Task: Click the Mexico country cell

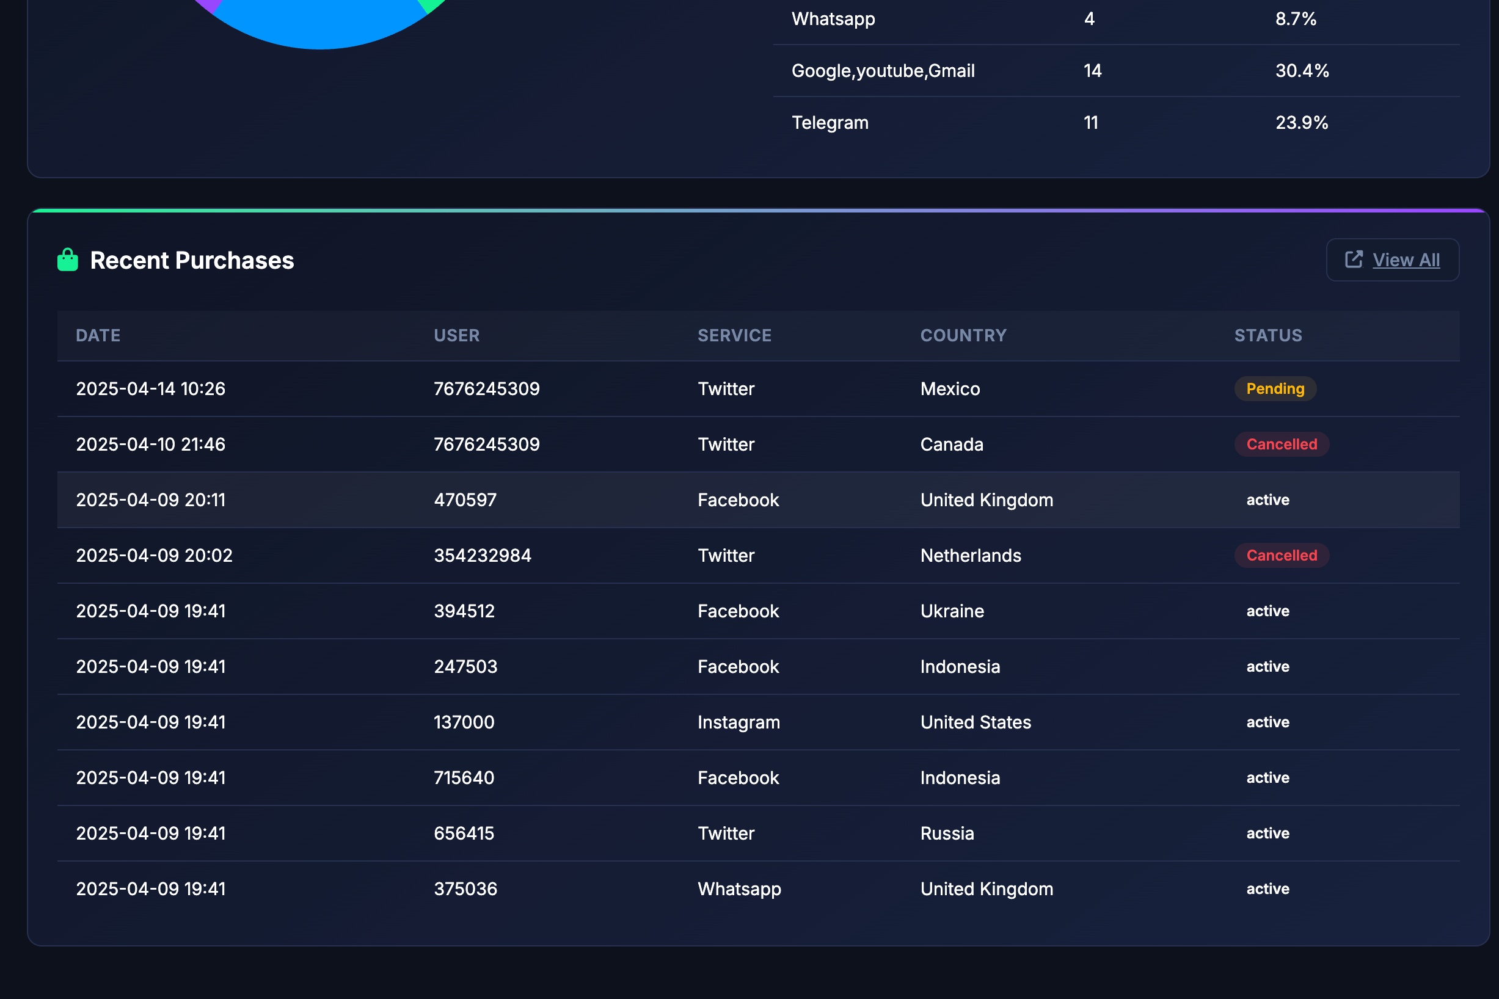Action: tap(950, 388)
